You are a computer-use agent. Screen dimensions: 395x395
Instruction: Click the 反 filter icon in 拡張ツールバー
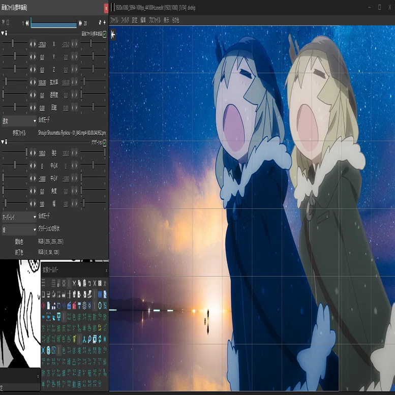click(64, 328)
